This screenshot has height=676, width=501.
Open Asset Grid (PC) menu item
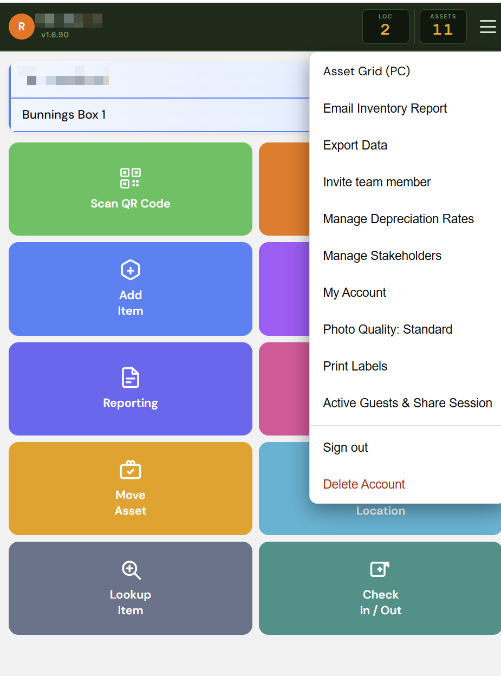coord(366,71)
